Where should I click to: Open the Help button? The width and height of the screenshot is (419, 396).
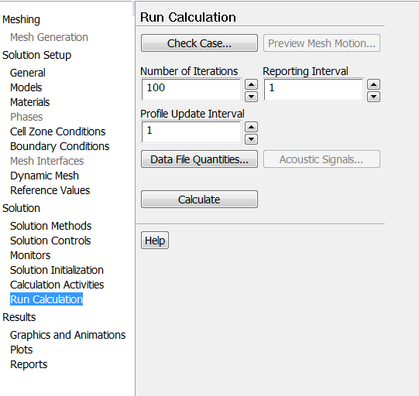click(155, 241)
